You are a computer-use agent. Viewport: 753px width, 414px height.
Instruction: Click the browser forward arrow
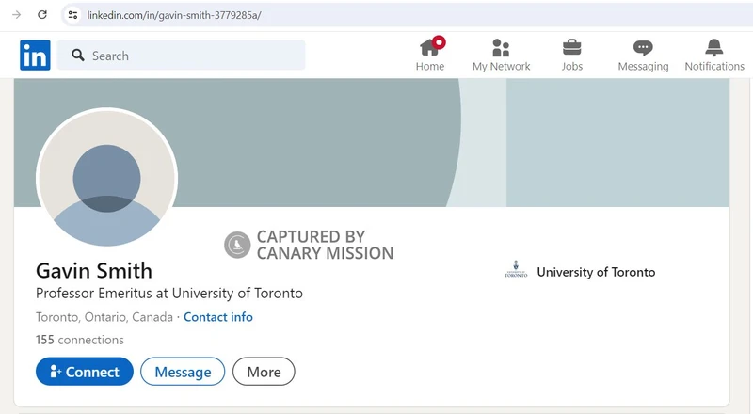pos(16,15)
